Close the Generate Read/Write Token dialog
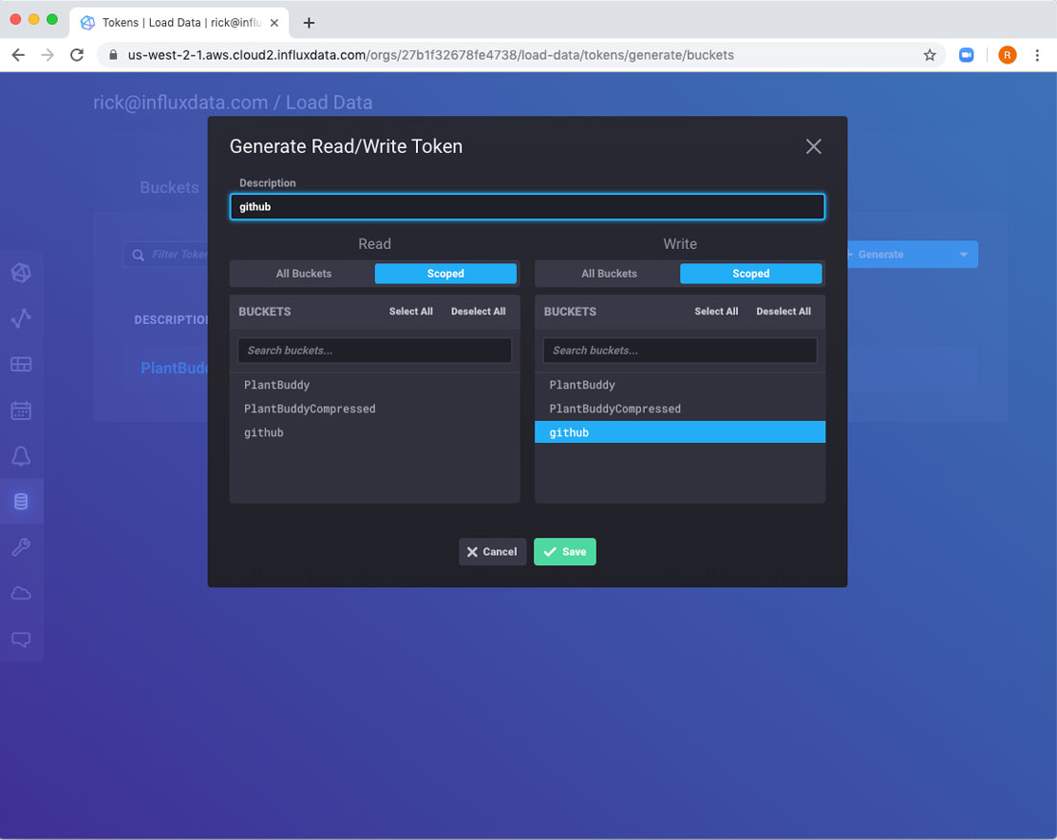The width and height of the screenshot is (1057, 840). [x=813, y=146]
